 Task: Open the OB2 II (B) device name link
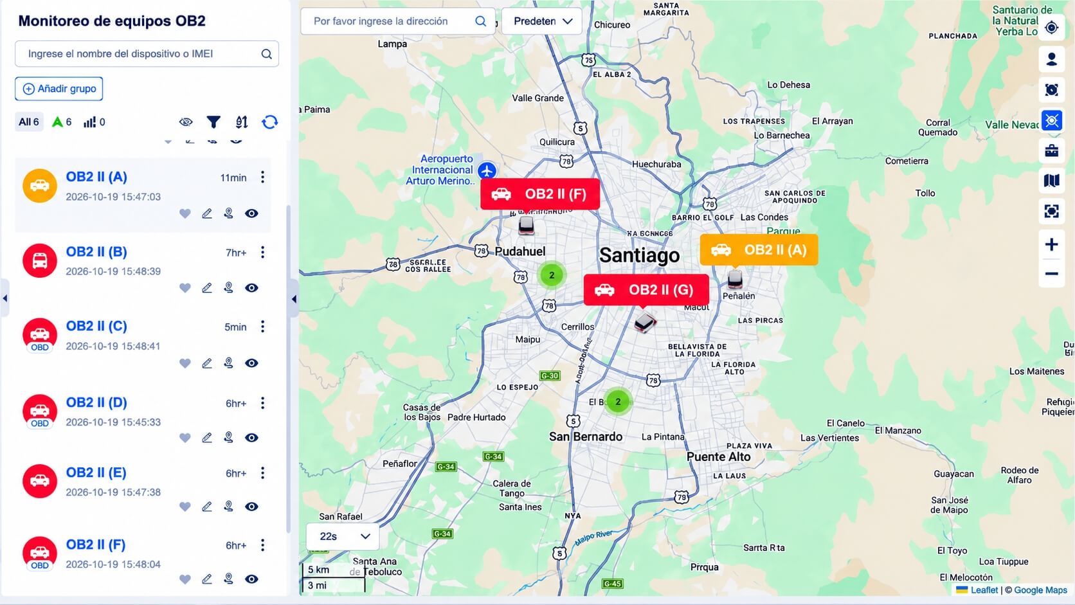(96, 252)
